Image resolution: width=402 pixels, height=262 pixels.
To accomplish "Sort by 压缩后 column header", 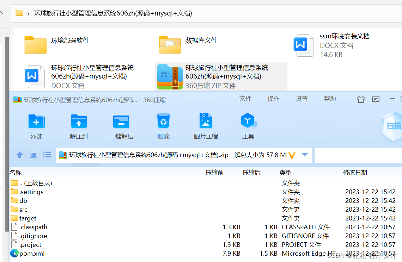I will click(x=251, y=173).
